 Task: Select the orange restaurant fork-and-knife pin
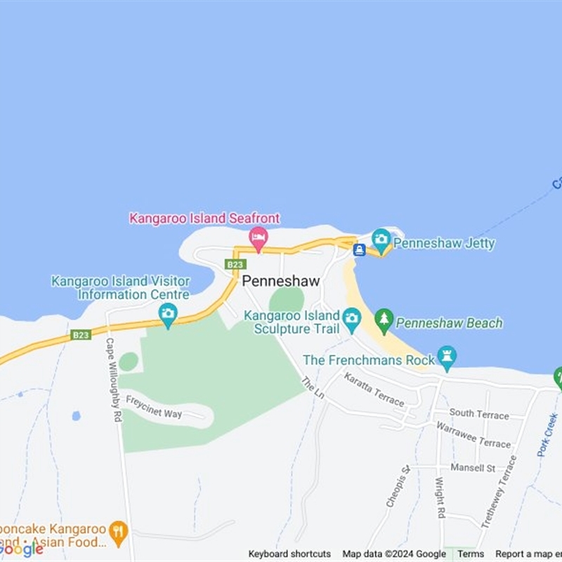118,534
